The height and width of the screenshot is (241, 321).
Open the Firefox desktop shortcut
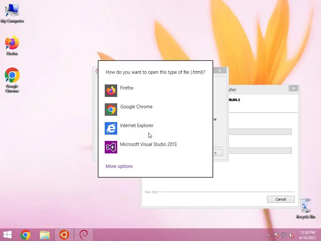coord(12,46)
